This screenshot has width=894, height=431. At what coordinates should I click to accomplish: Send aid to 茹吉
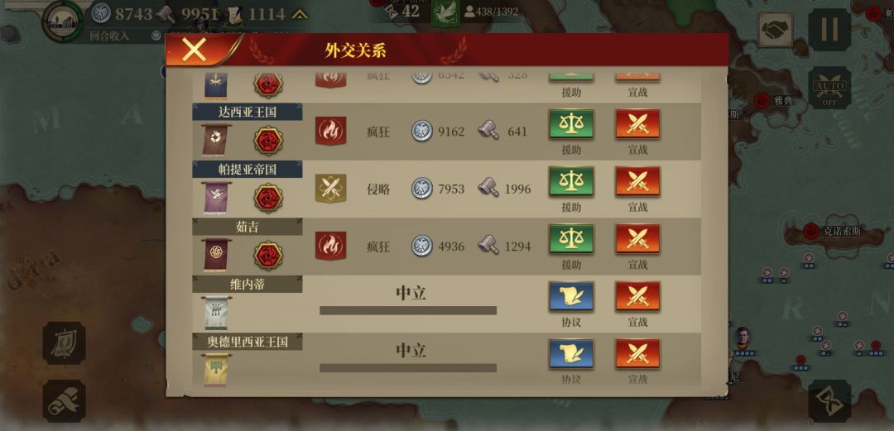tap(570, 239)
